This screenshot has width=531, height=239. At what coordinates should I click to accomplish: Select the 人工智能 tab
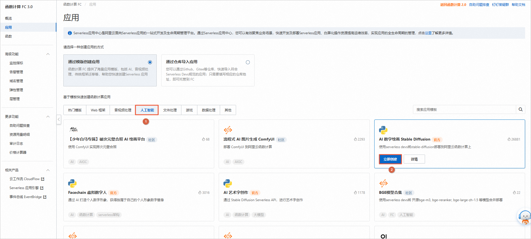[x=147, y=110]
